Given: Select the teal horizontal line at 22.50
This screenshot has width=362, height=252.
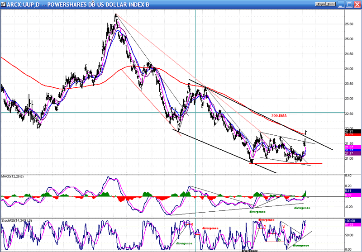Looking at the screenshot, I should 90,113.
